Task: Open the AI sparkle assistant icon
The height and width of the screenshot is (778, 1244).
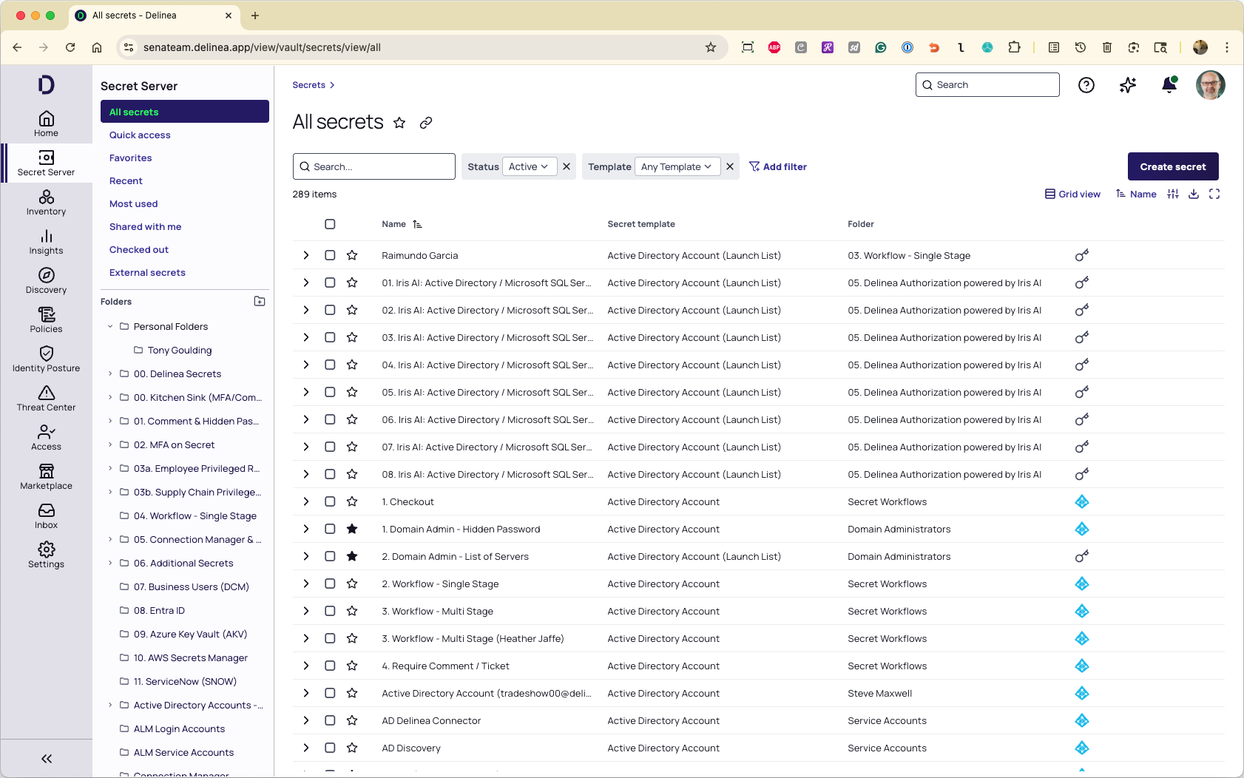Action: point(1128,85)
